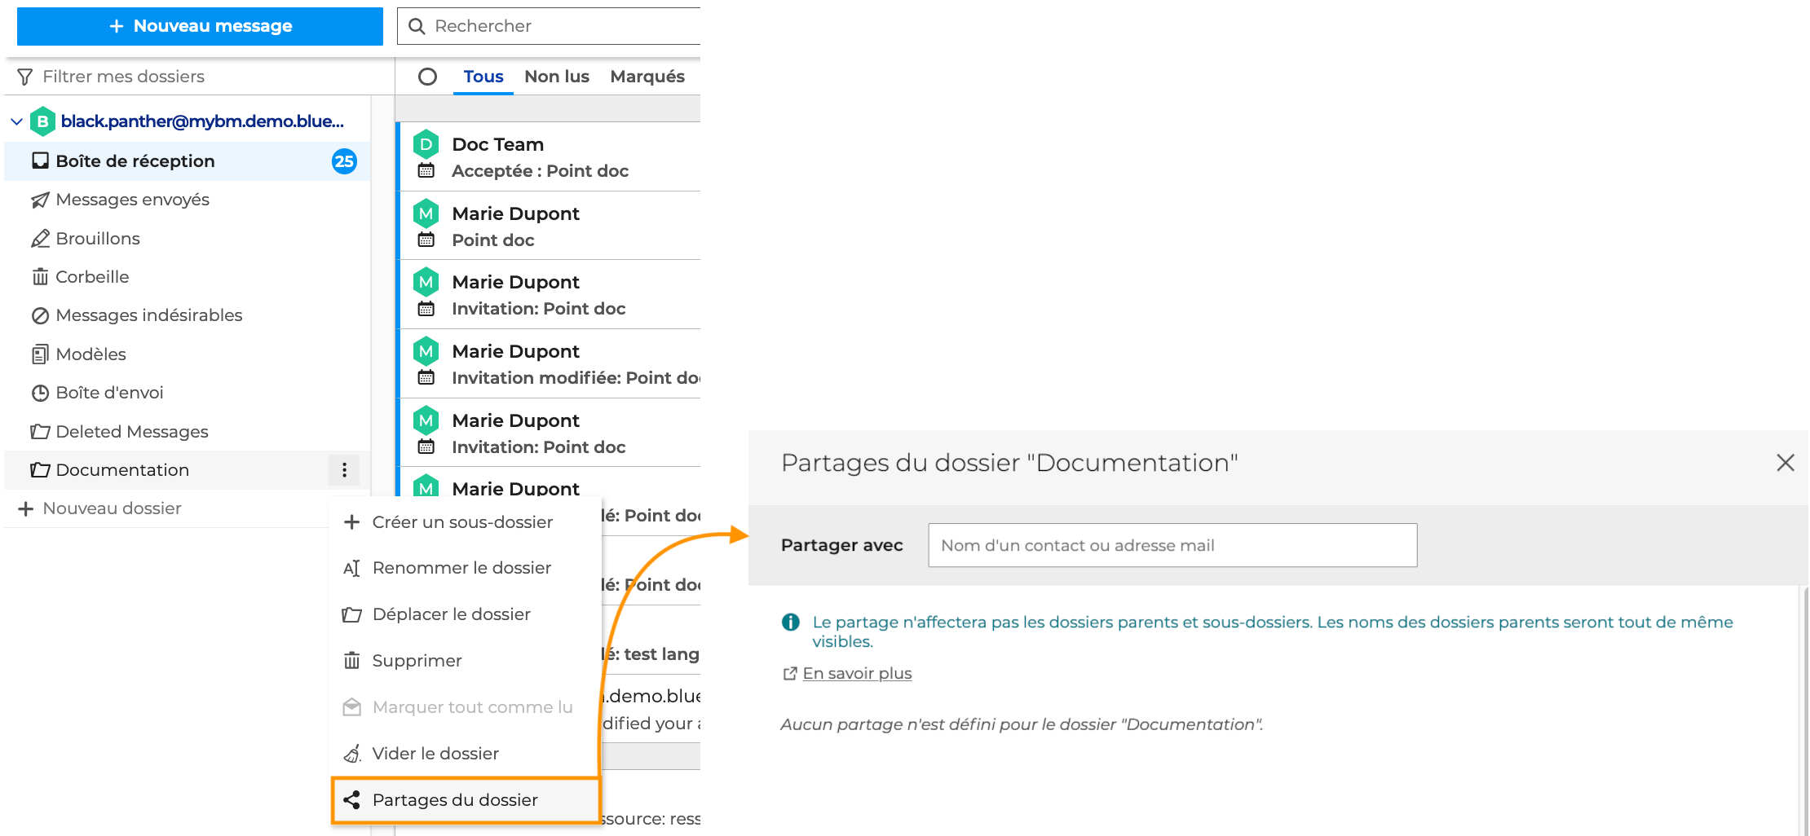The image size is (1810, 836).
Task: Switch to the Marqués tab
Action: (647, 77)
